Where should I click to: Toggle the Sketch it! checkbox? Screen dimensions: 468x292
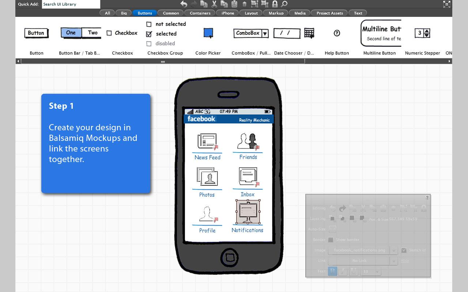click(x=404, y=250)
